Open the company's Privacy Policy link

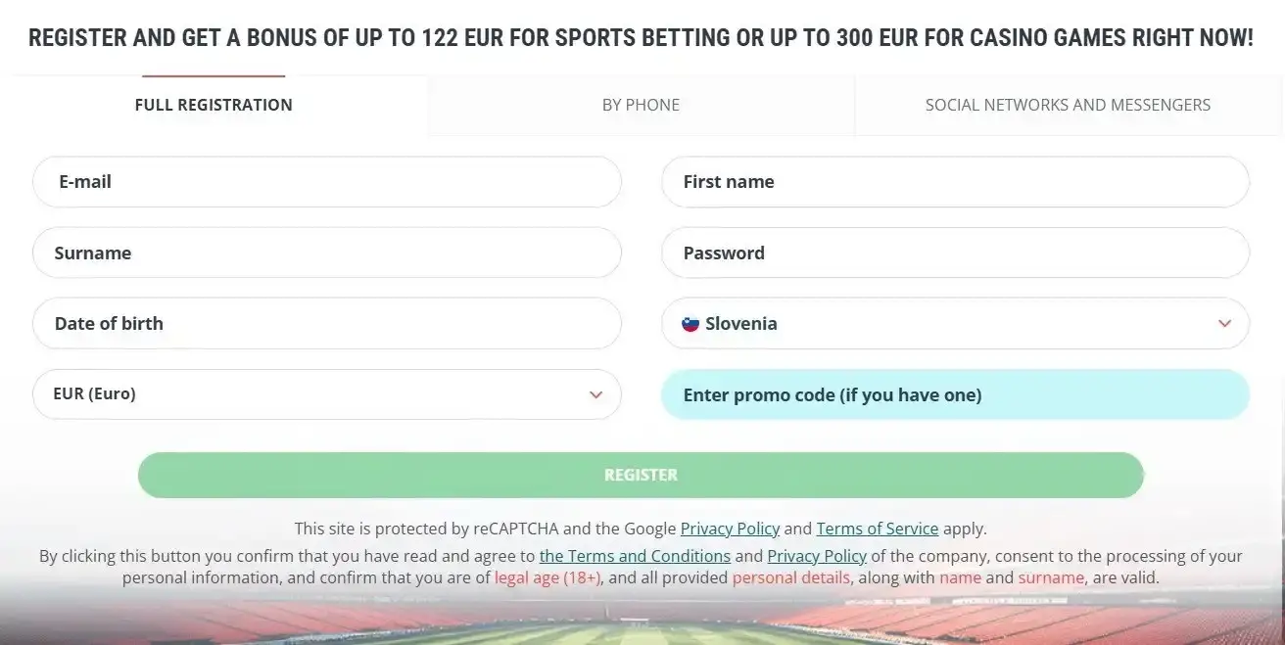[816, 556]
